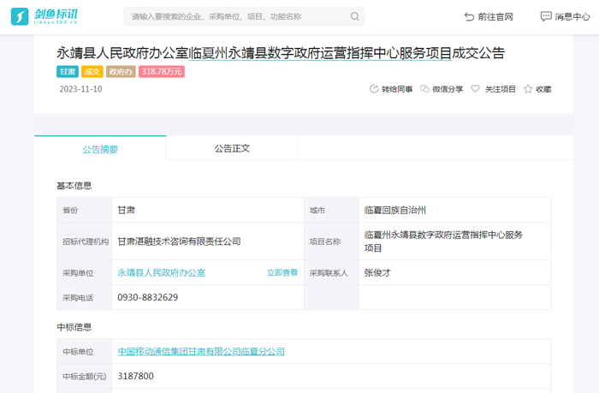Focus the enterprise search input field

point(244,16)
